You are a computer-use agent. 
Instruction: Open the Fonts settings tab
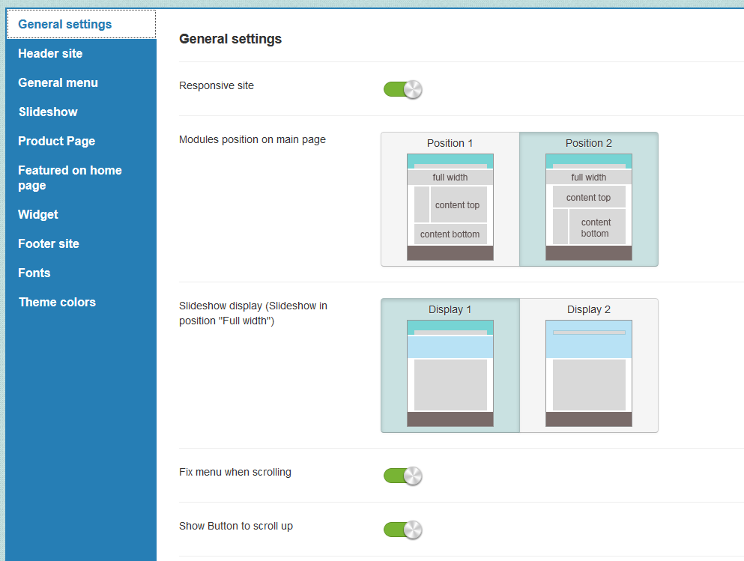pos(34,273)
